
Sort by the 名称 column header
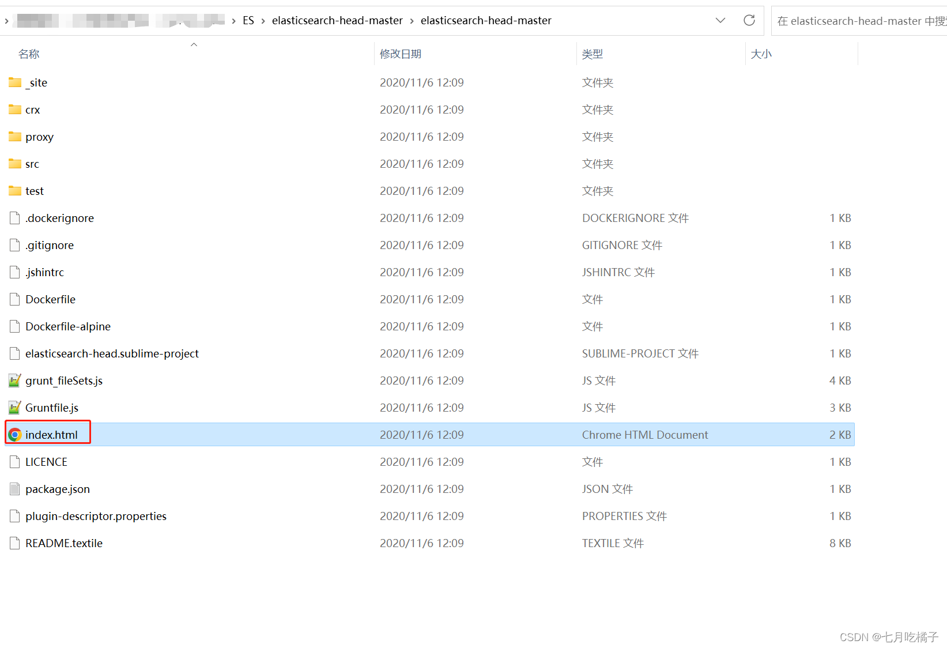(29, 54)
